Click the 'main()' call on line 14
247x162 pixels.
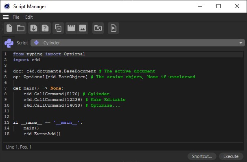(x=31, y=128)
